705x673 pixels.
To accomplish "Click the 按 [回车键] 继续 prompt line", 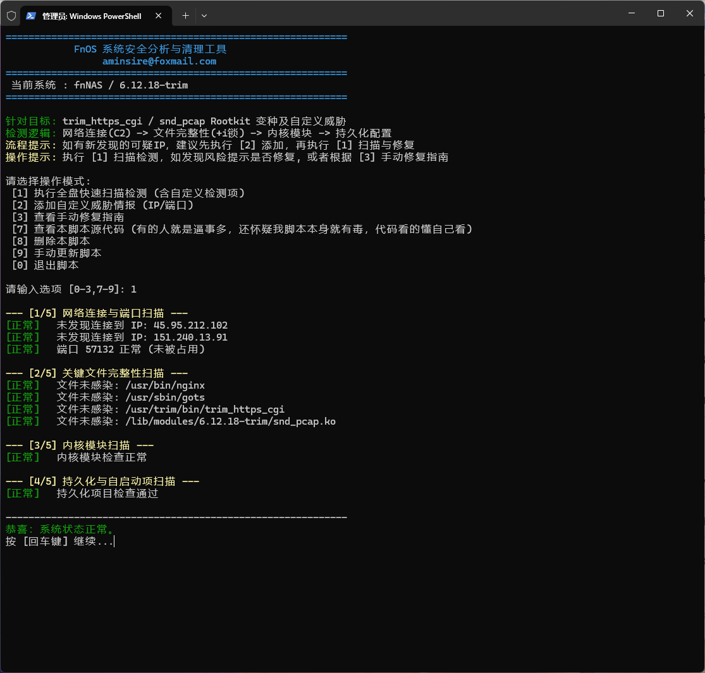I will (59, 542).
